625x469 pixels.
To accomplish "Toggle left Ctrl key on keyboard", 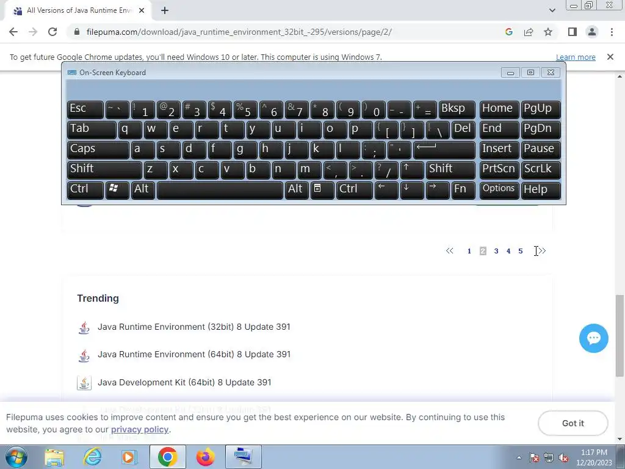I will [85, 190].
